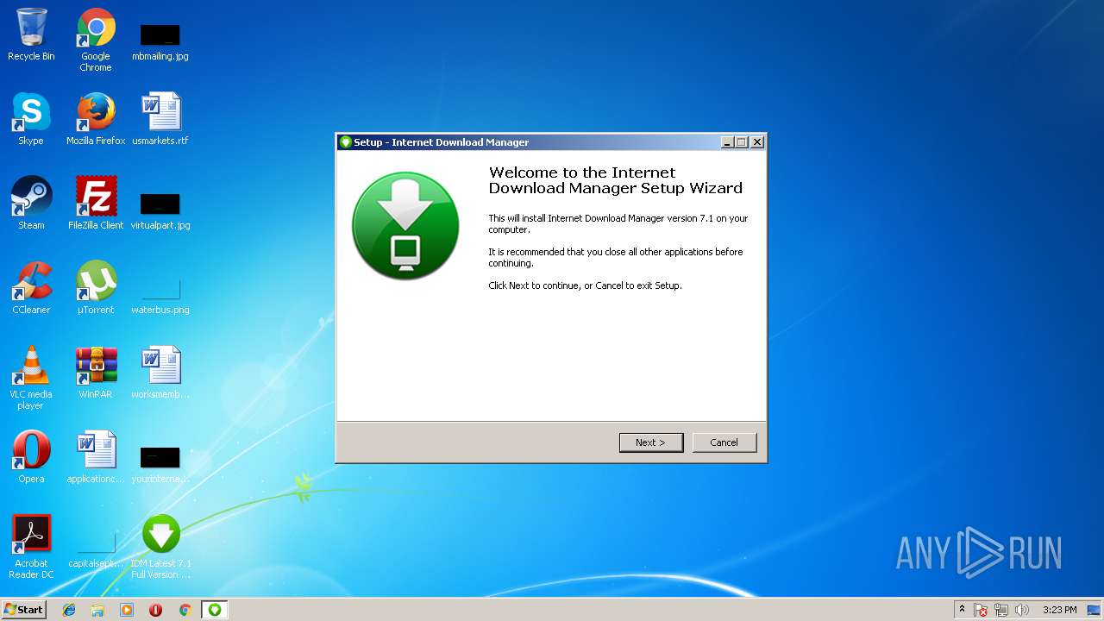
Task: Click the IDM icon in setup title bar
Action: click(x=346, y=142)
